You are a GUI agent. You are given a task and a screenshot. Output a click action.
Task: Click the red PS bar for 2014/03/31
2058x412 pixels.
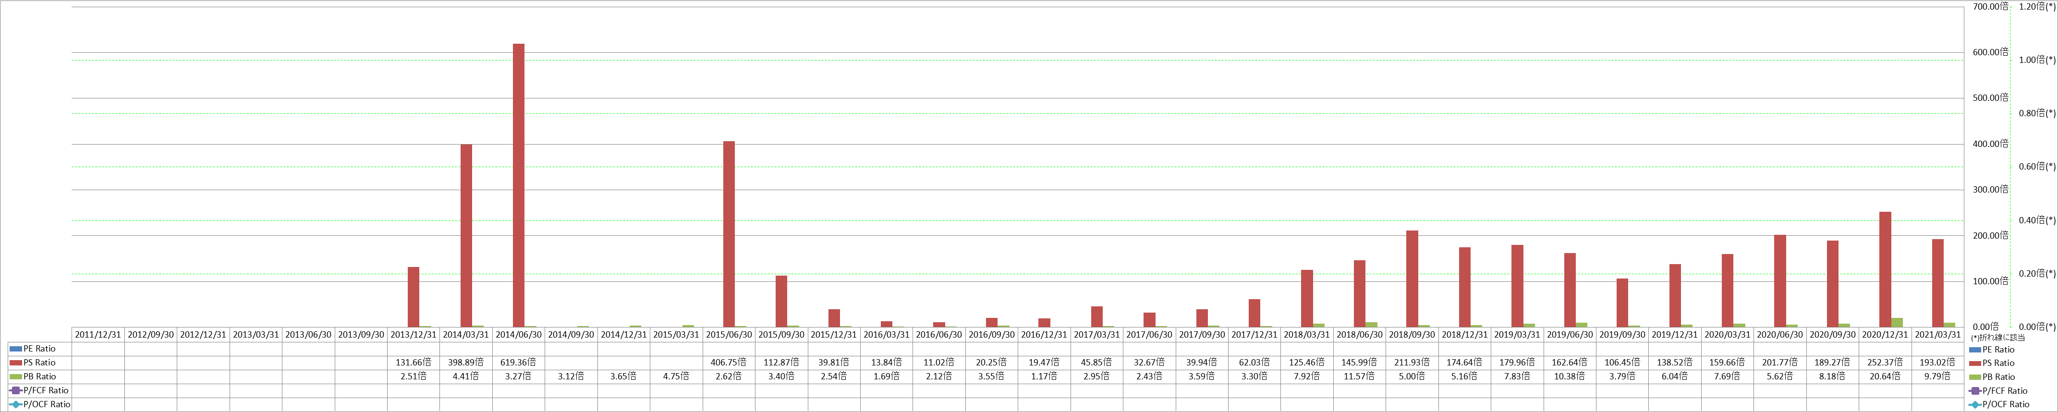coord(466,236)
